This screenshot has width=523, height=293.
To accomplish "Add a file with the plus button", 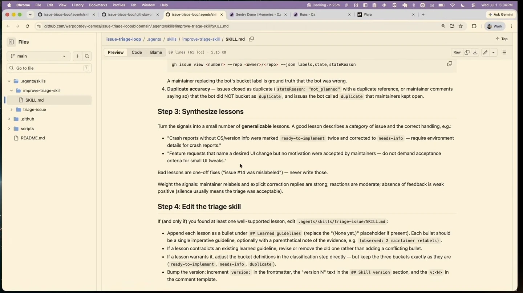I will [77, 56].
